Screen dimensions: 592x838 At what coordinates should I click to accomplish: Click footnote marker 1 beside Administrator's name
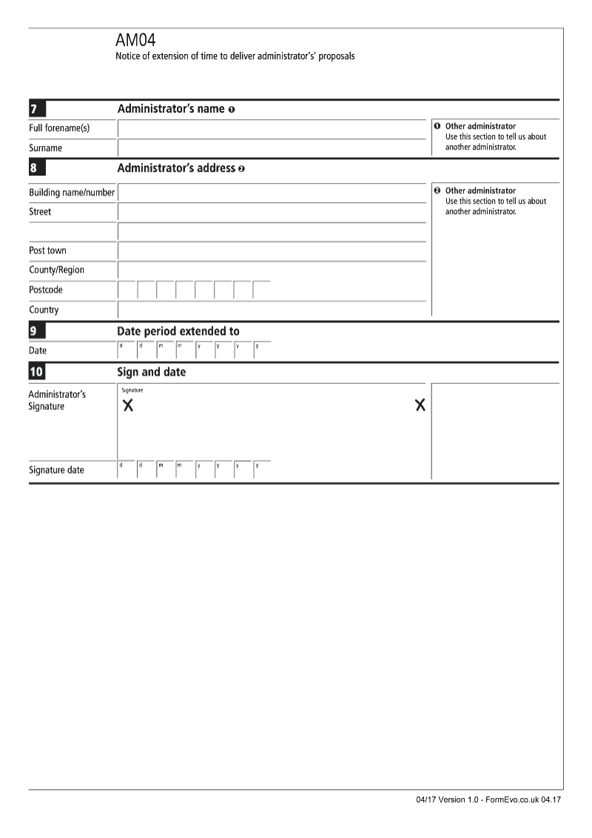(231, 110)
